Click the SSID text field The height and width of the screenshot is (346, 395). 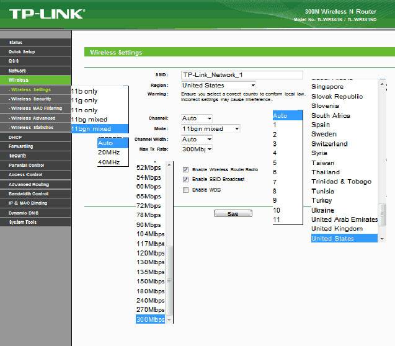[241, 75]
